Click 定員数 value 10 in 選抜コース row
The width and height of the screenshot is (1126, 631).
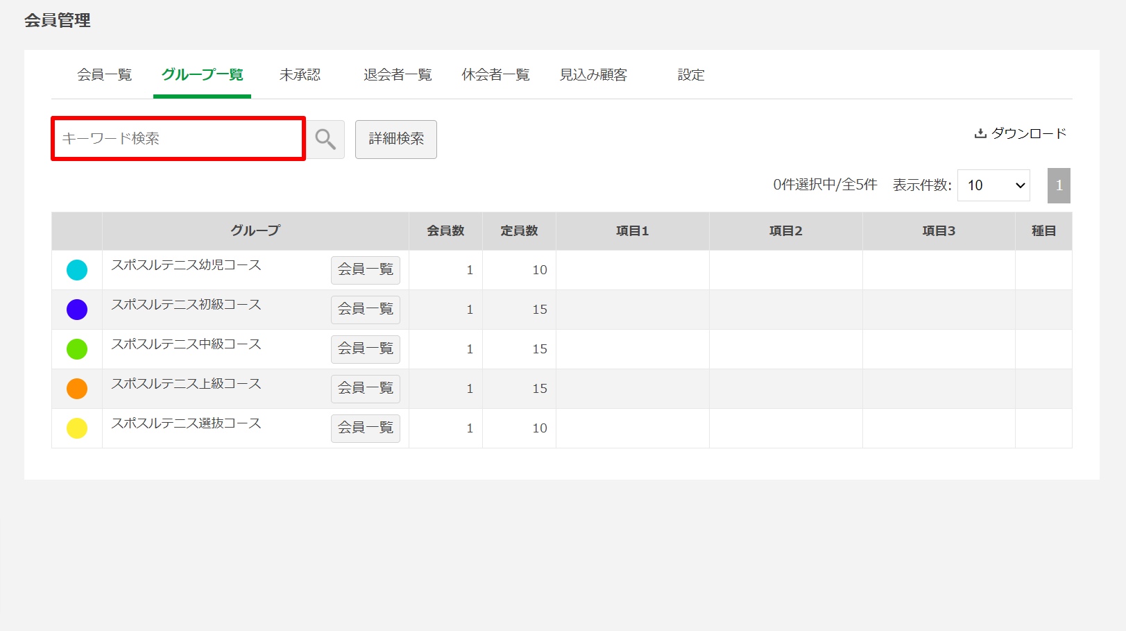(540, 428)
